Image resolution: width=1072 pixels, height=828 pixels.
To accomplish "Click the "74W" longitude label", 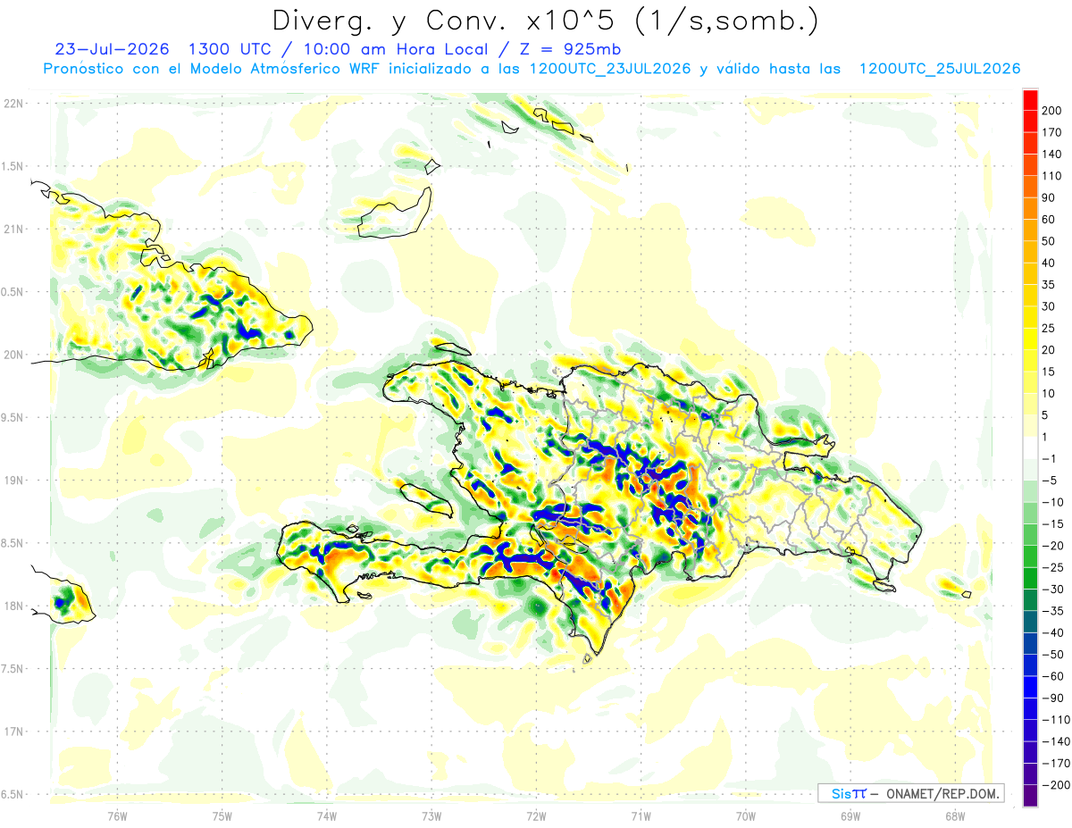I will pyautogui.click(x=327, y=816).
